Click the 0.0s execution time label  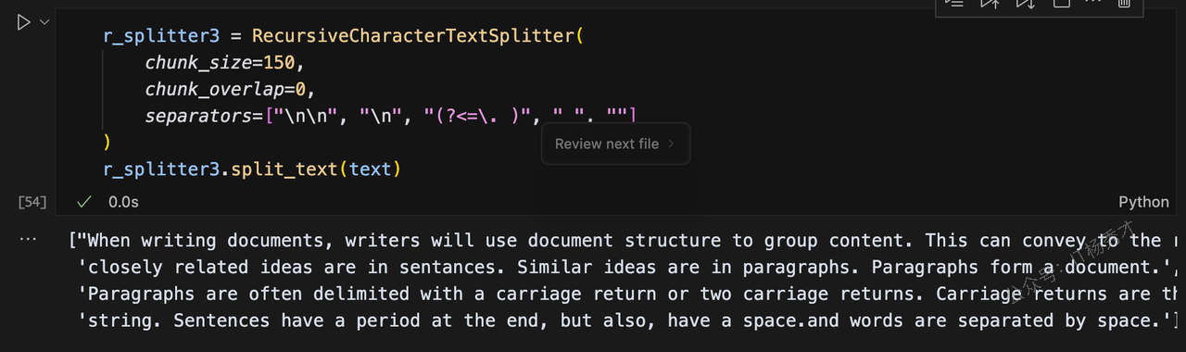(x=123, y=201)
